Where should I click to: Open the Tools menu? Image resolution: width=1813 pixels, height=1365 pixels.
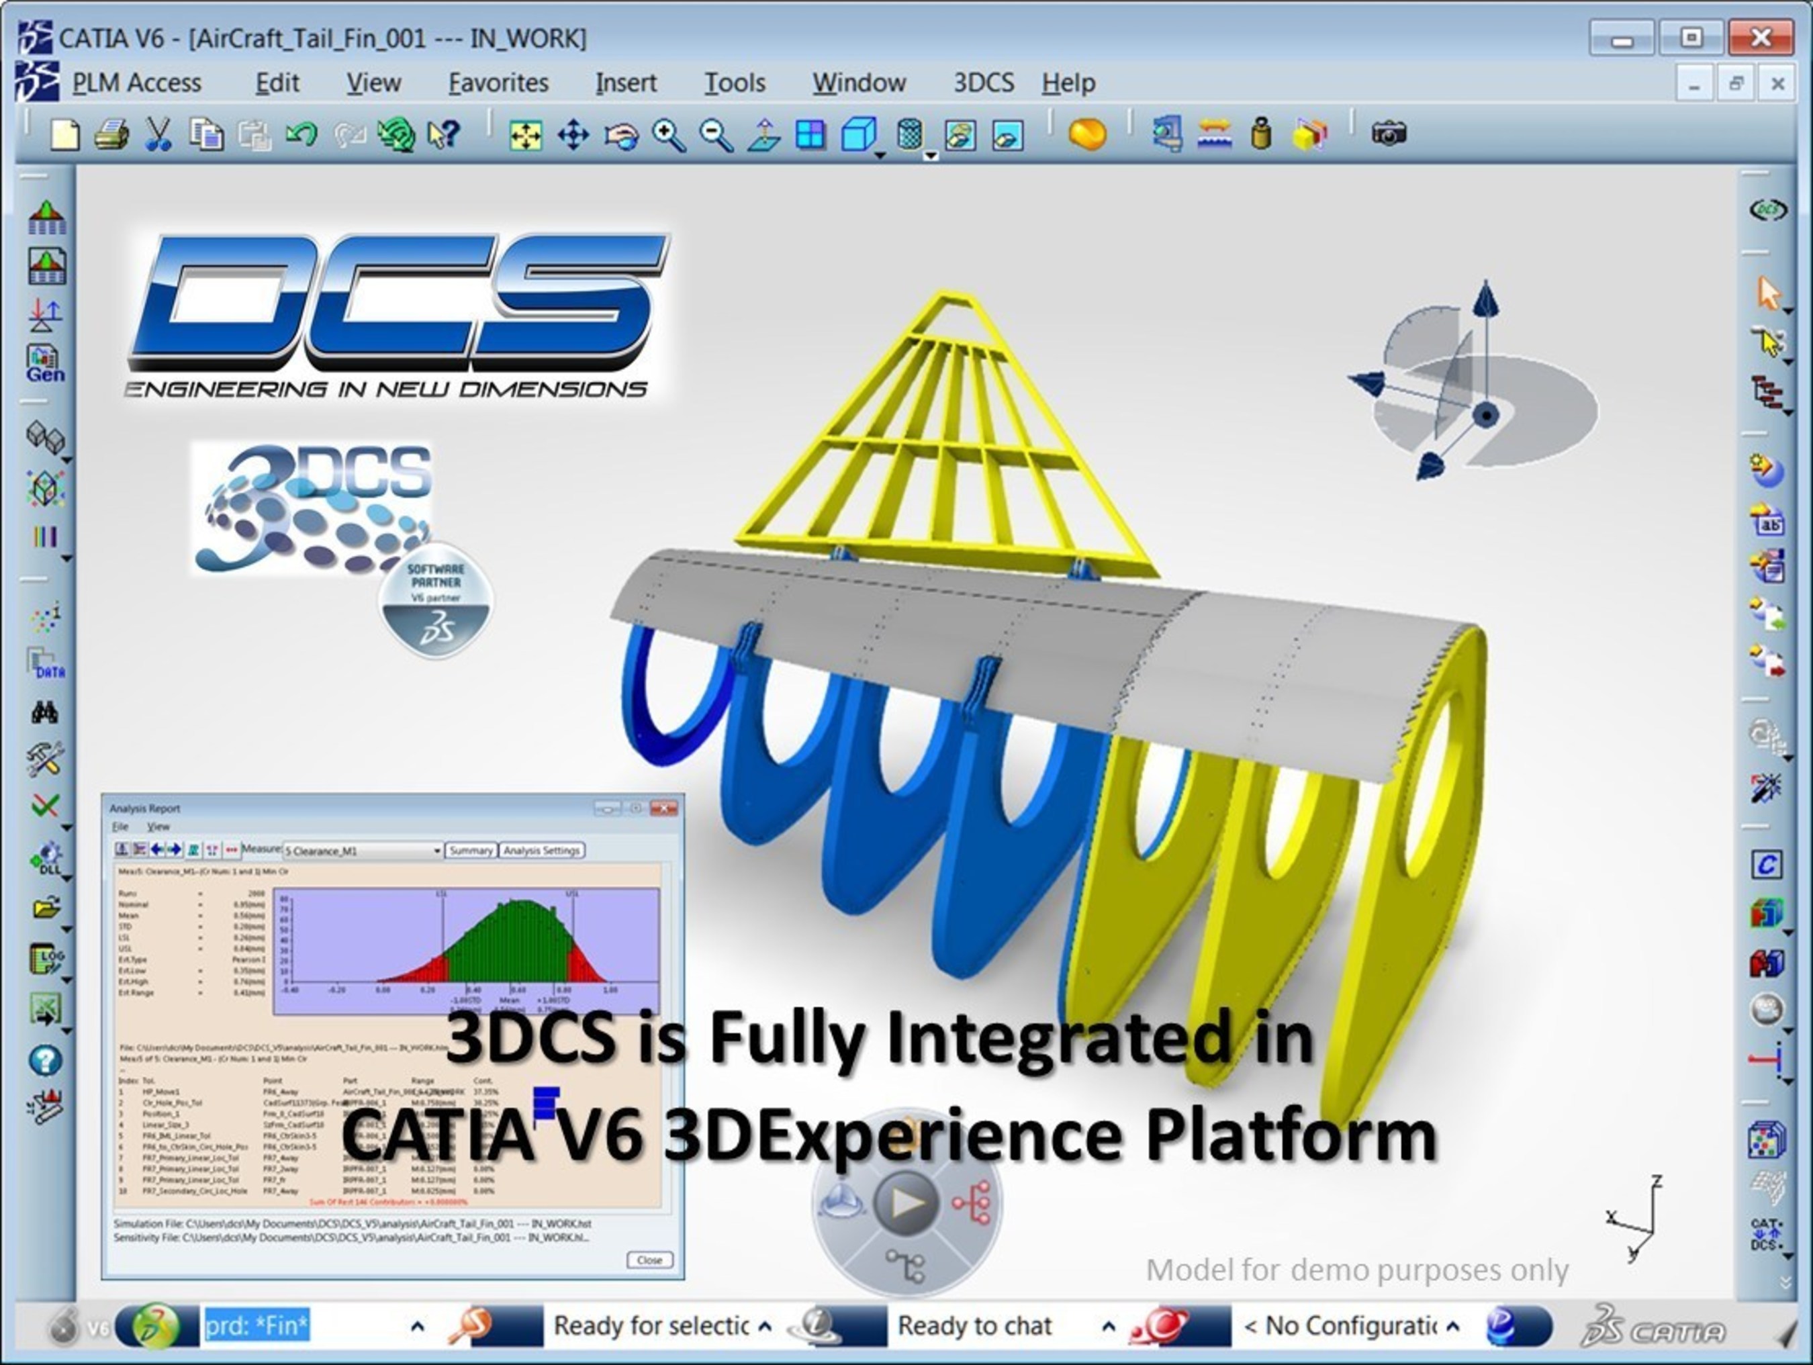pos(735,83)
